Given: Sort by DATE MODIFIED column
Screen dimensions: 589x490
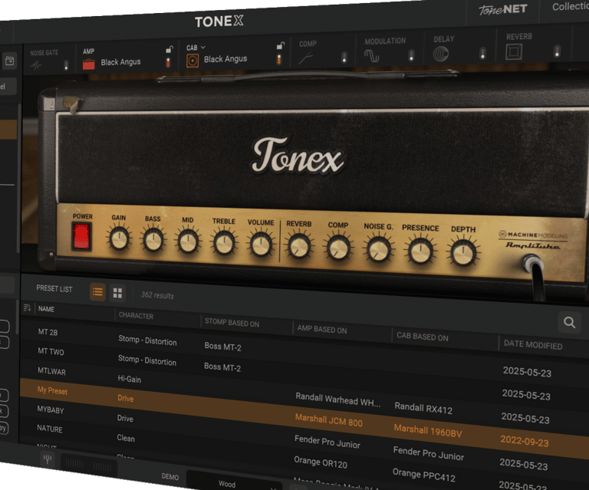Looking at the screenshot, I should tap(533, 345).
